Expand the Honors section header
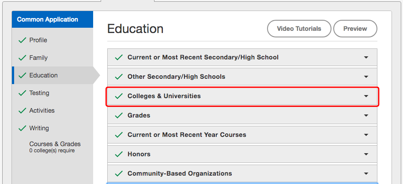This screenshot has width=403, height=184. [242, 154]
